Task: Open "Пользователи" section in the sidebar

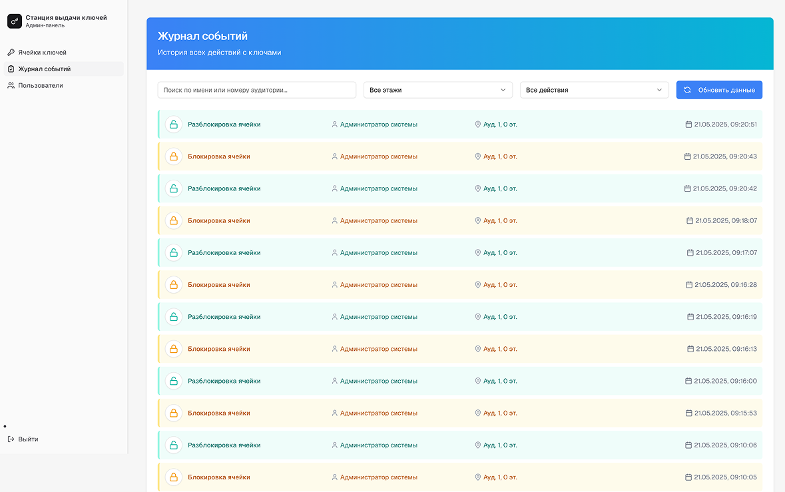Action: point(40,85)
